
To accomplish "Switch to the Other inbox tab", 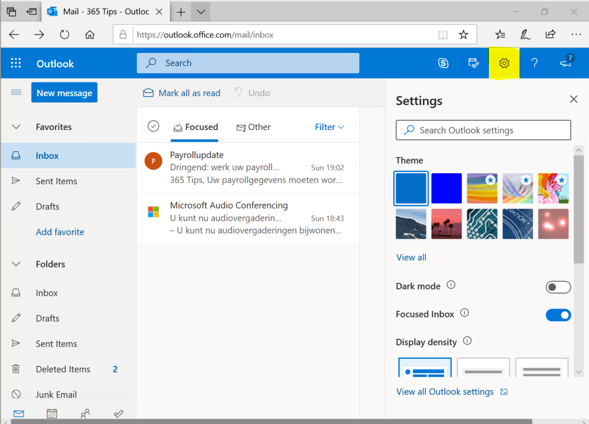I will pyautogui.click(x=253, y=127).
